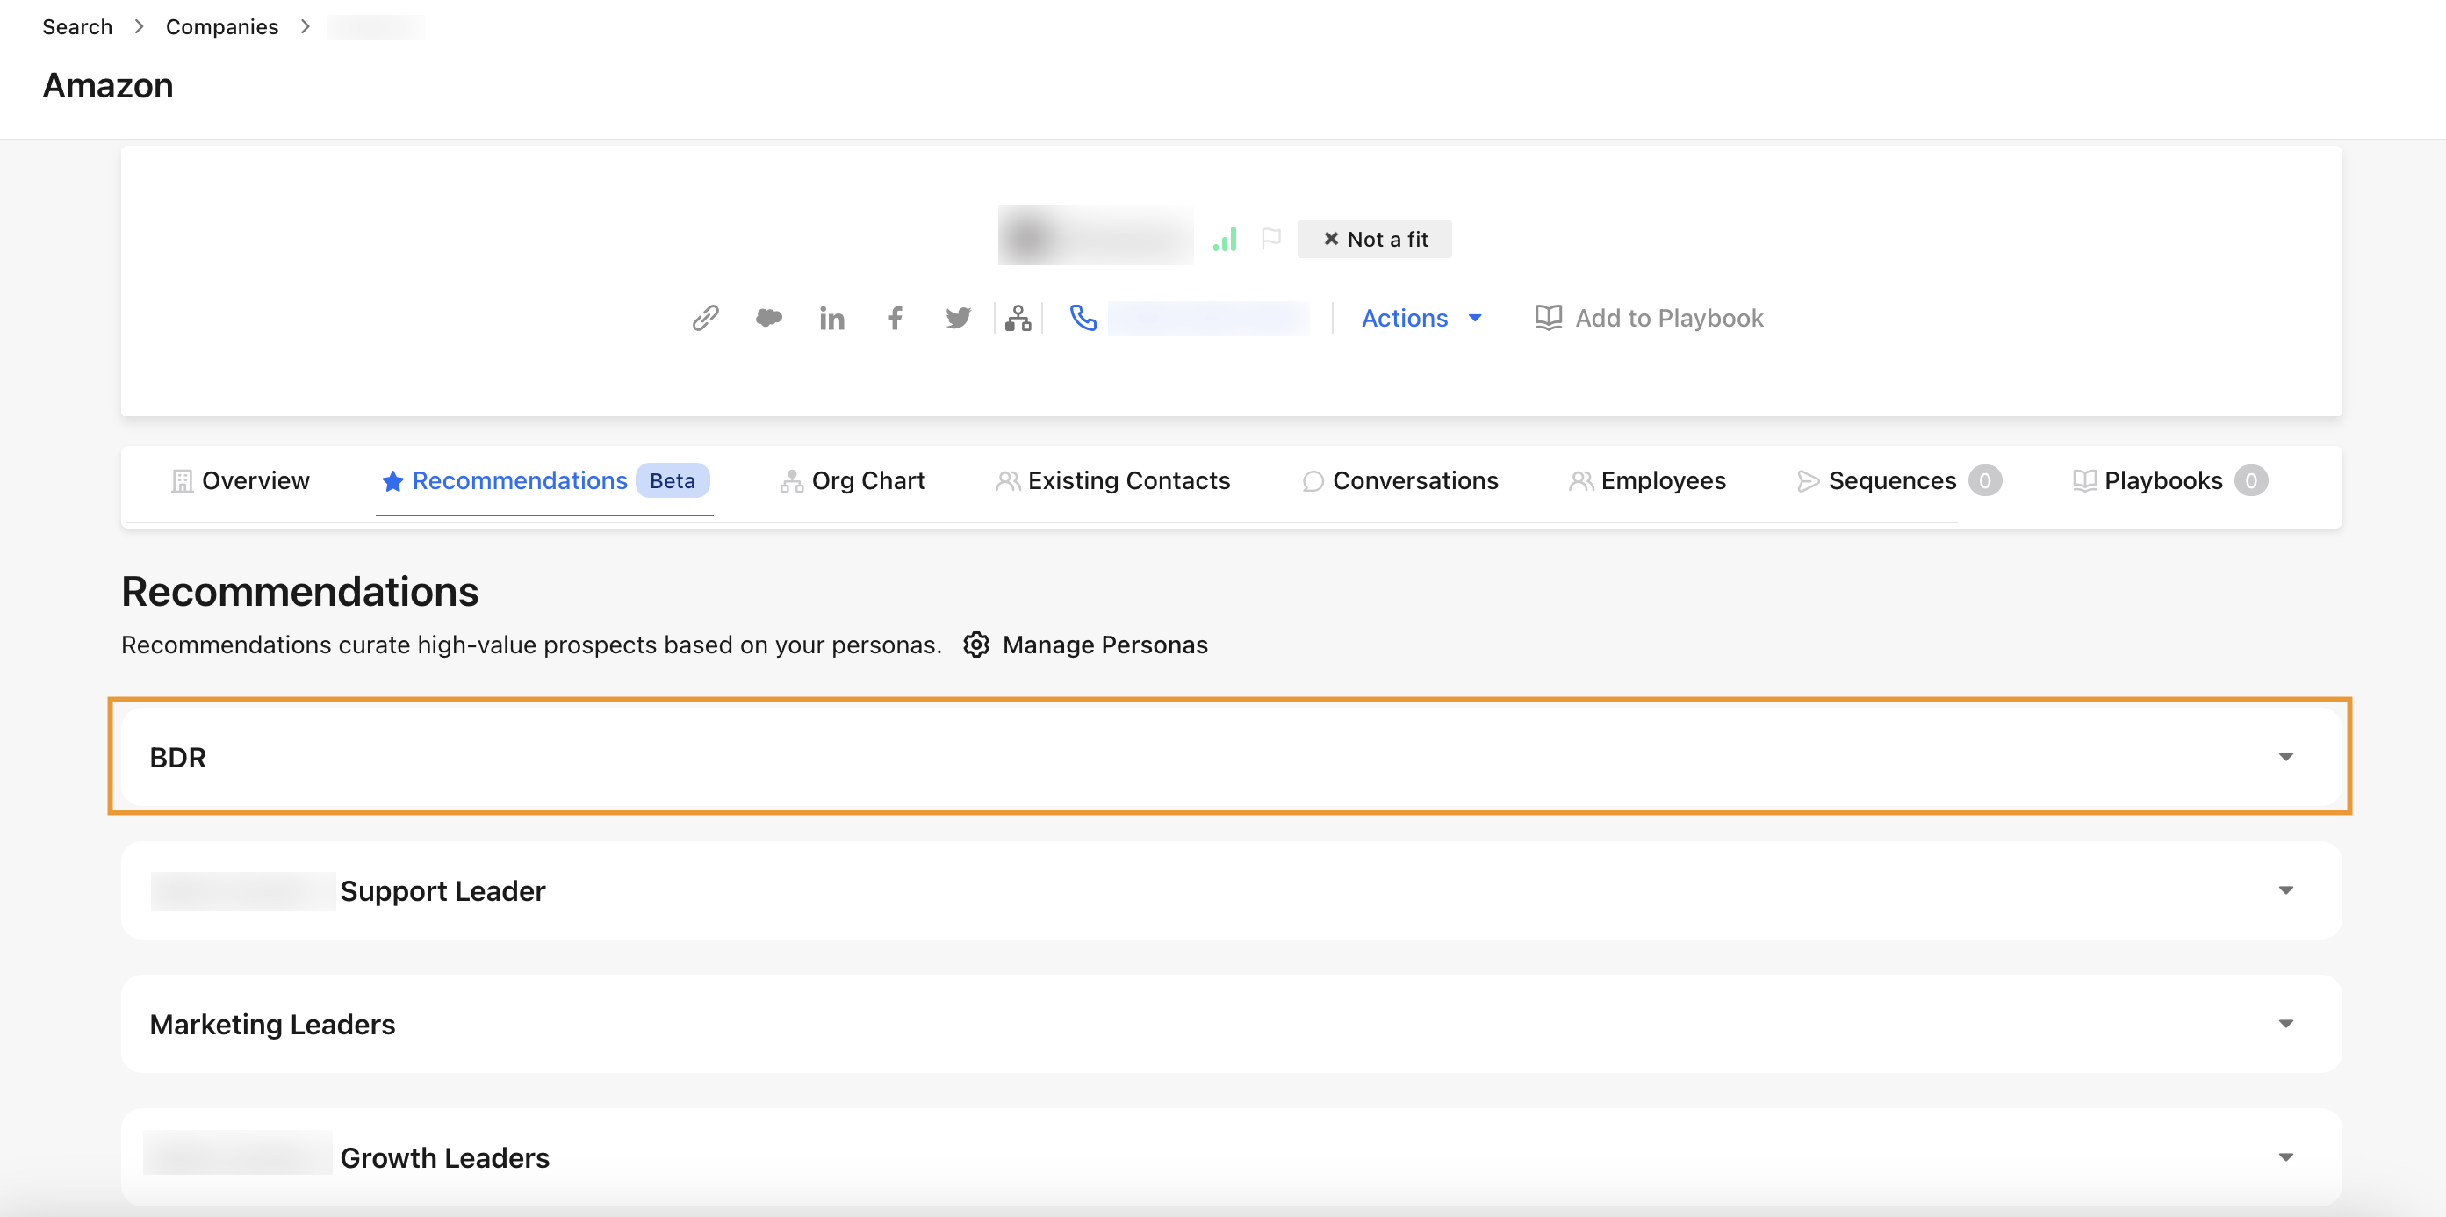Open the Facebook page icon
Viewport: 2446px width, 1217px height.
pyautogui.click(x=895, y=318)
